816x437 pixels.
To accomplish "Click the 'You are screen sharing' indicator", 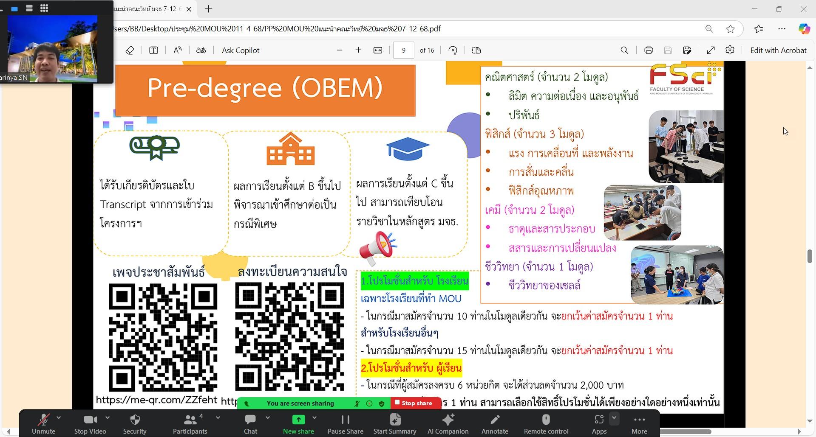I will coord(300,403).
